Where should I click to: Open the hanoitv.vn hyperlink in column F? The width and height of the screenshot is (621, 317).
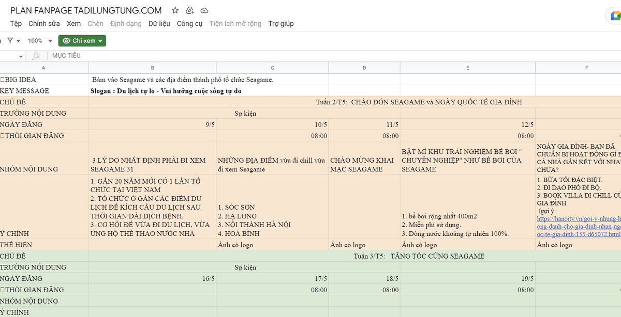tap(579, 227)
